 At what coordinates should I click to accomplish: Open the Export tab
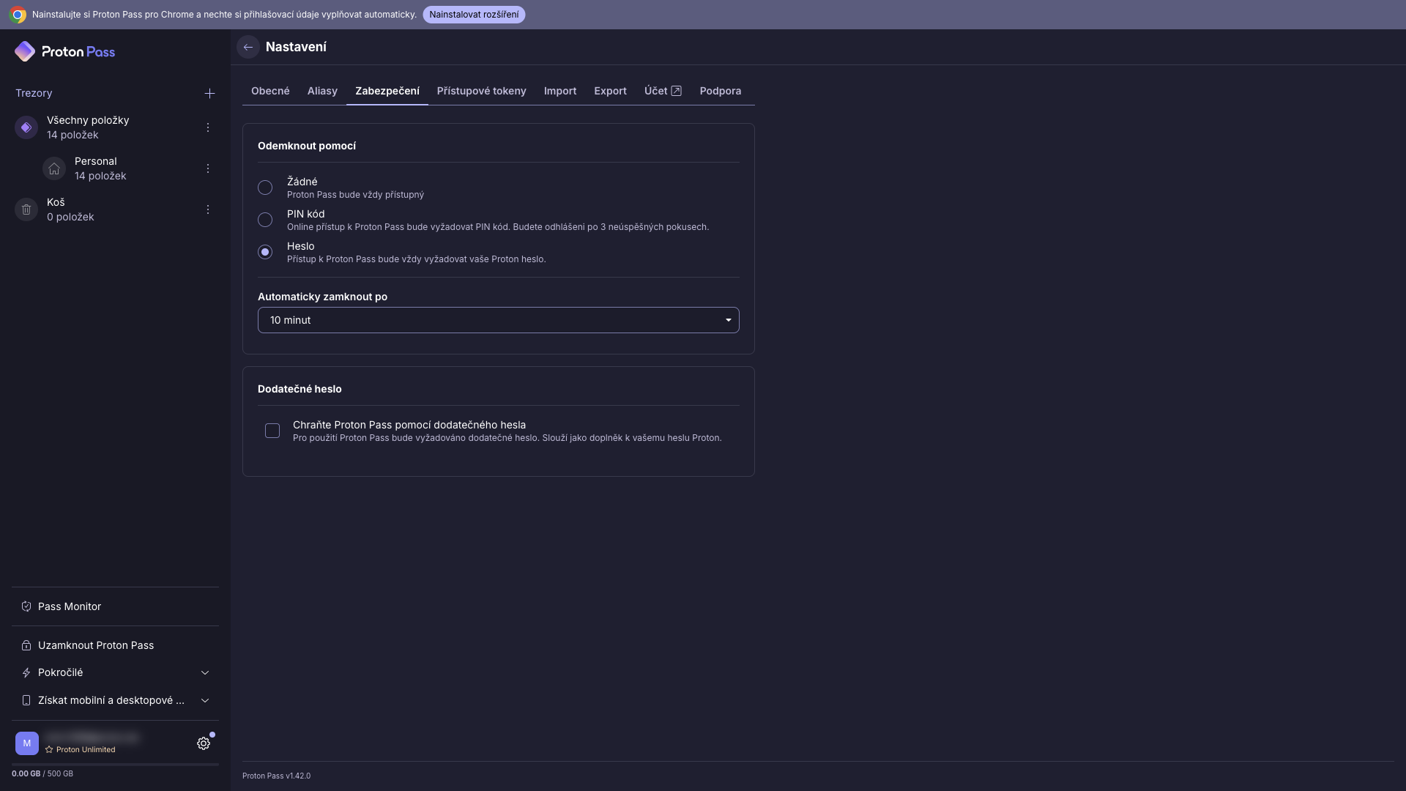610,91
